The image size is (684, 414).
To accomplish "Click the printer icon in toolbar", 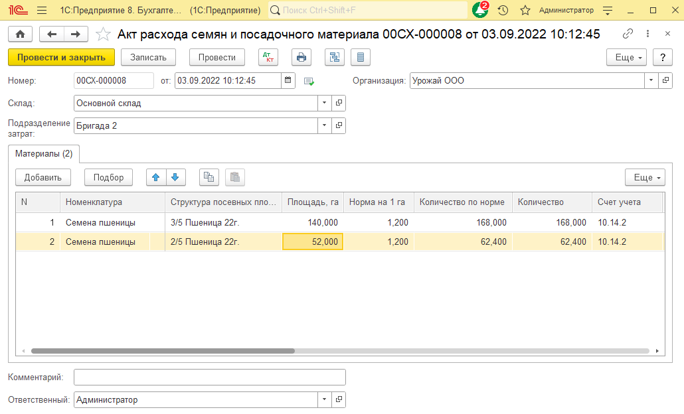I will [x=301, y=58].
